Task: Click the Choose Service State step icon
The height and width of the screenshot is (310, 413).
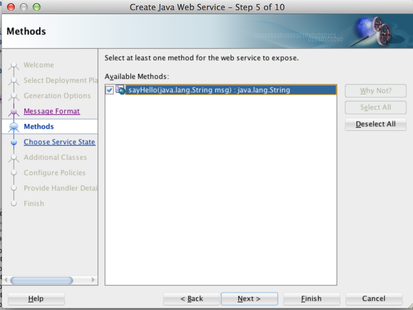Action: tap(13, 142)
